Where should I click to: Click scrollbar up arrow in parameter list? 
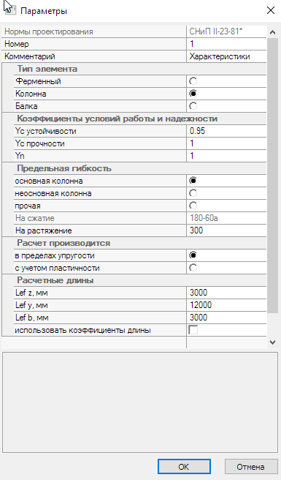(272, 32)
